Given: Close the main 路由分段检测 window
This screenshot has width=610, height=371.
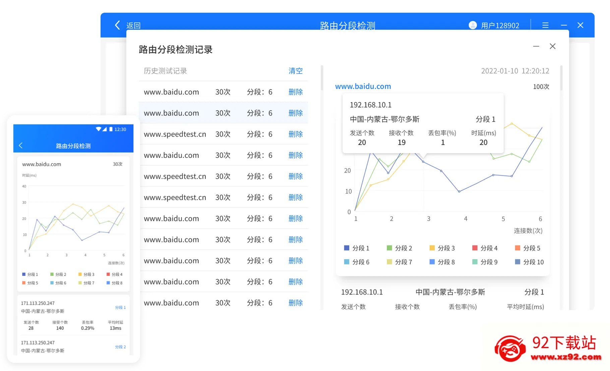Looking at the screenshot, I should tap(581, 25).
